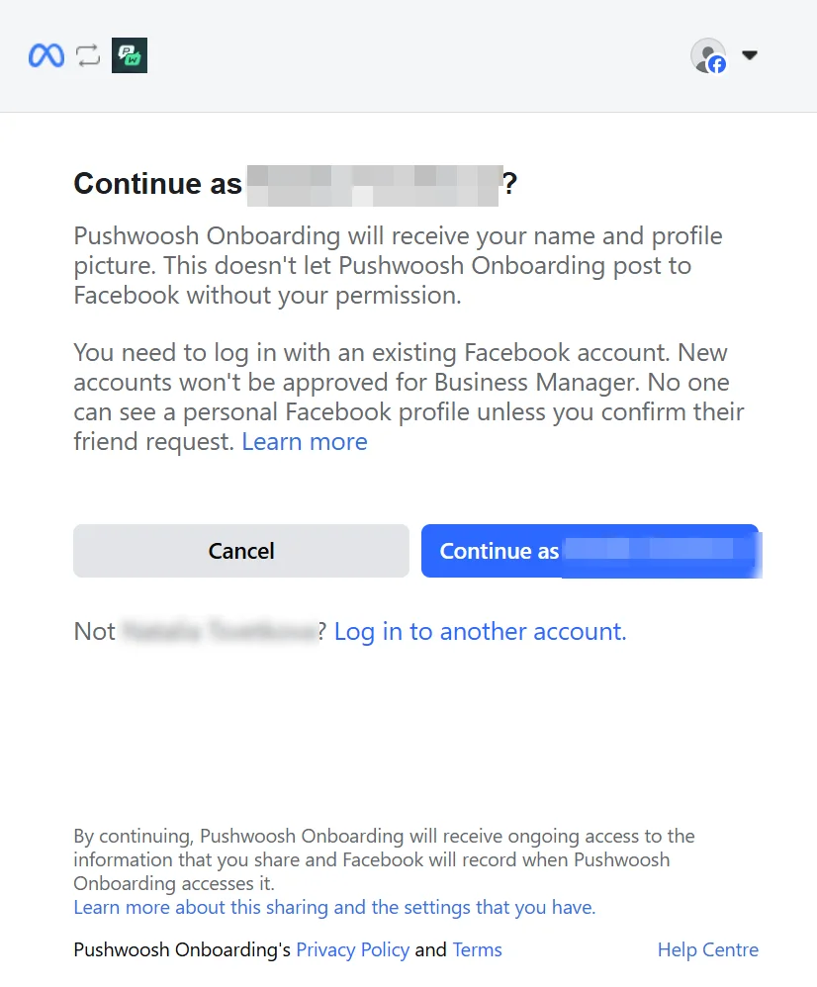
Task: Open Pushwoosh Onboarding's Privacy Policy
Action: click(352, 949)
